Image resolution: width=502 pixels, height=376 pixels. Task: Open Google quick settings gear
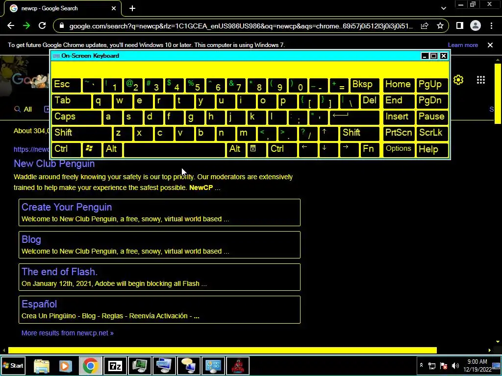coord(458,80)
